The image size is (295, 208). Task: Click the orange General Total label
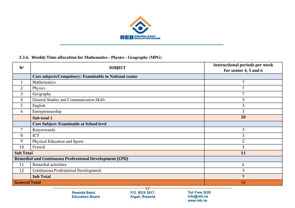coord(28,182)
